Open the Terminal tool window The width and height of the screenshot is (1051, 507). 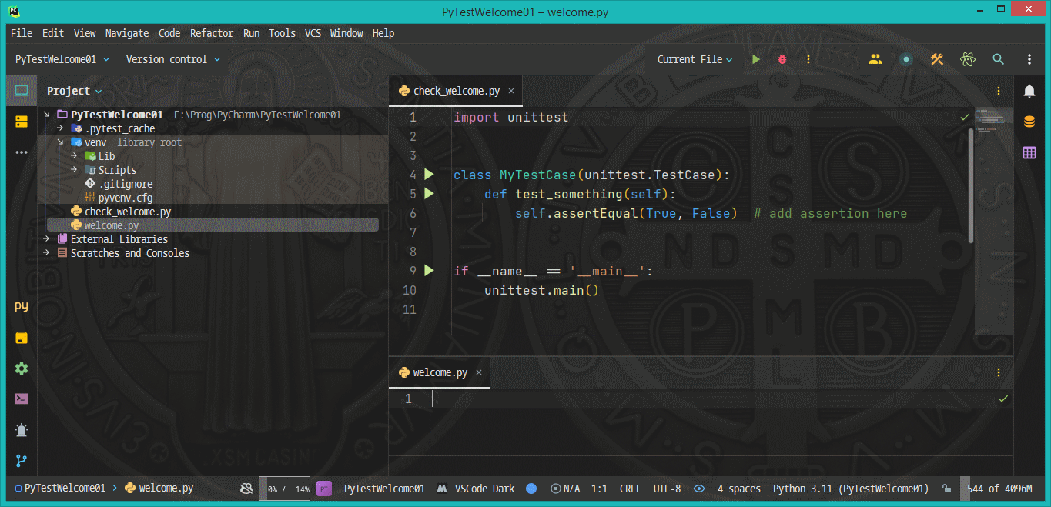(x=22, y=399)
